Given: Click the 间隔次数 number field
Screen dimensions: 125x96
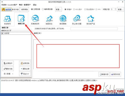Looking at the screenshot, I should [113, 9].
